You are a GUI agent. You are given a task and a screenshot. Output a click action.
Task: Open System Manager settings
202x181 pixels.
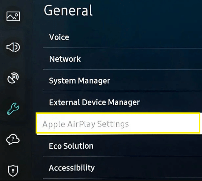click(x=79, y=81)
